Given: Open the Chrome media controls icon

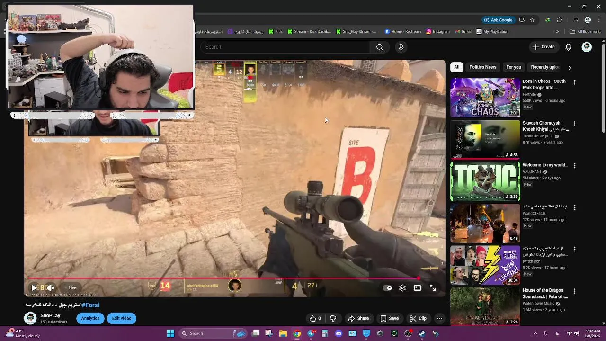Looking at the screenshot, I should click(x=576, y=20).
